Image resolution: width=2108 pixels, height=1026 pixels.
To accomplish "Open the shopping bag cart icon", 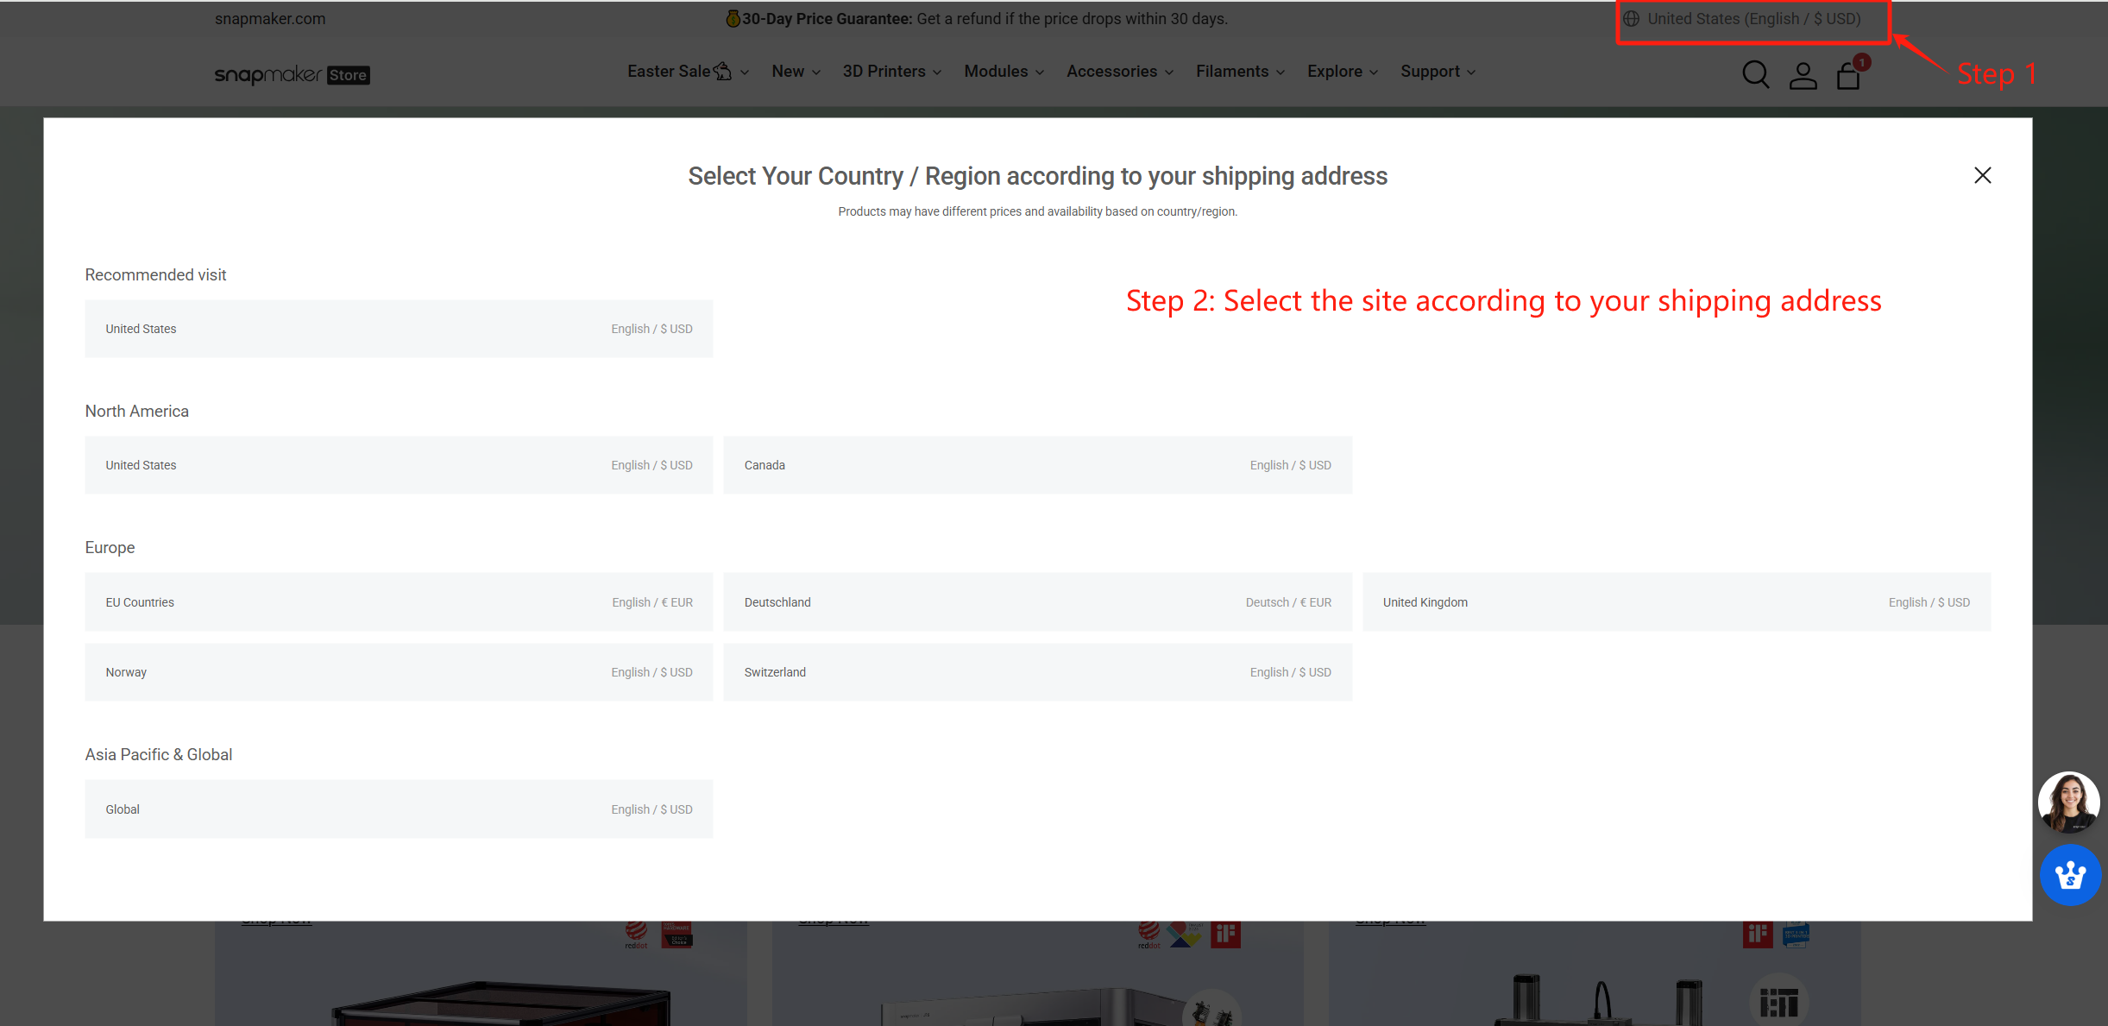I will [x=1848, y=75].
